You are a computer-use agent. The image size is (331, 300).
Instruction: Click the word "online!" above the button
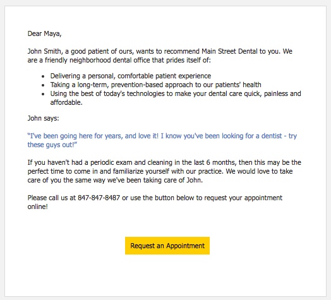tap(38, 207)
